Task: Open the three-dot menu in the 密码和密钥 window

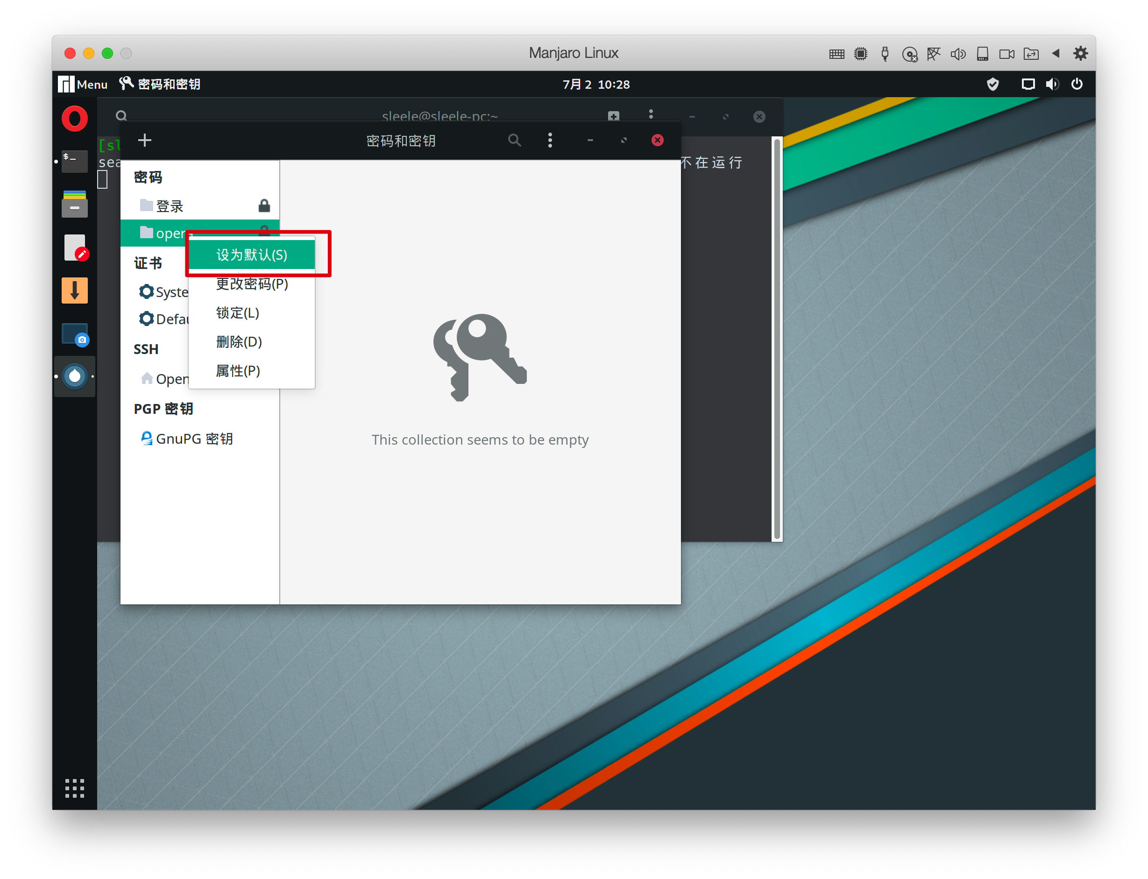Action: pyautogui.click(x=549, y=140)
